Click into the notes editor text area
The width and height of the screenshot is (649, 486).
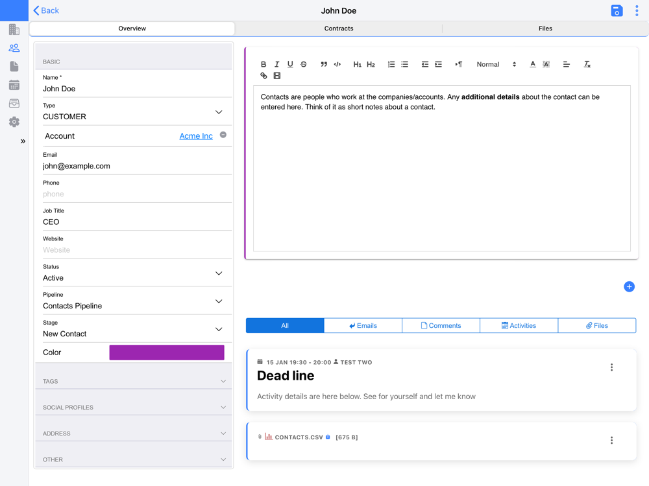click(441, 168)
